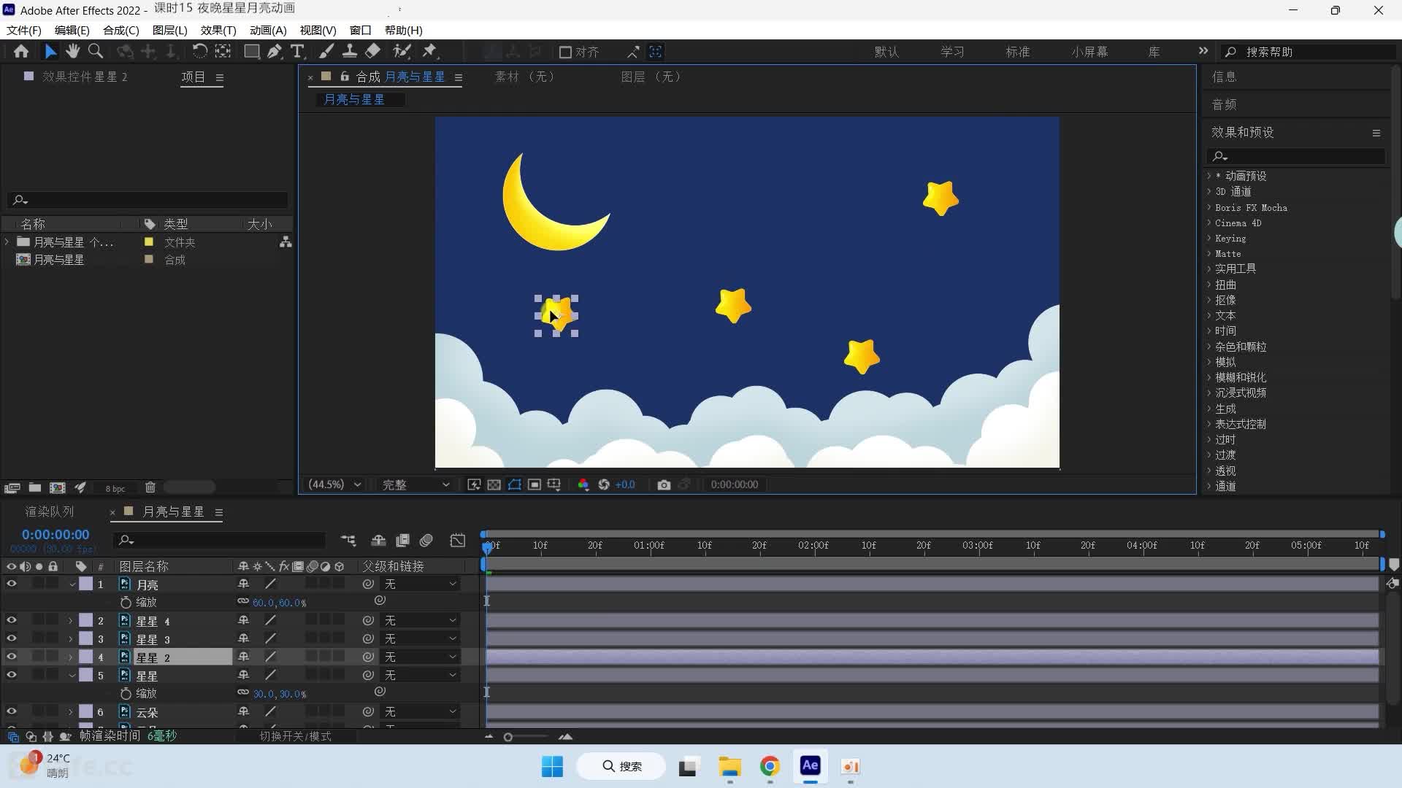Expand 月亮与星星 folder in Project panel
Viewport: 1402px width, 788px height.
[7, 242]
